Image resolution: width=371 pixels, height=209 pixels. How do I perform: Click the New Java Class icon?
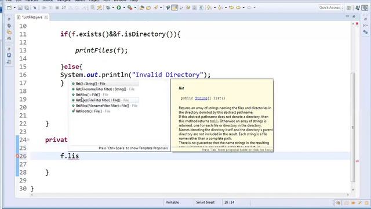(x=148, y=8)
